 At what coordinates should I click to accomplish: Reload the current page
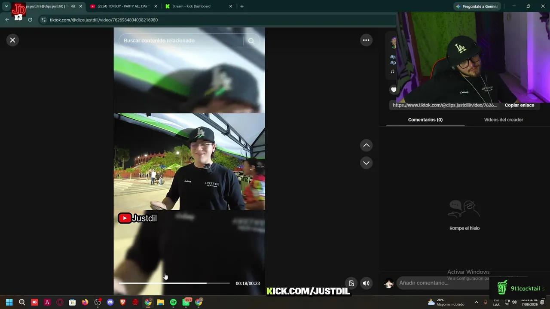30,20
